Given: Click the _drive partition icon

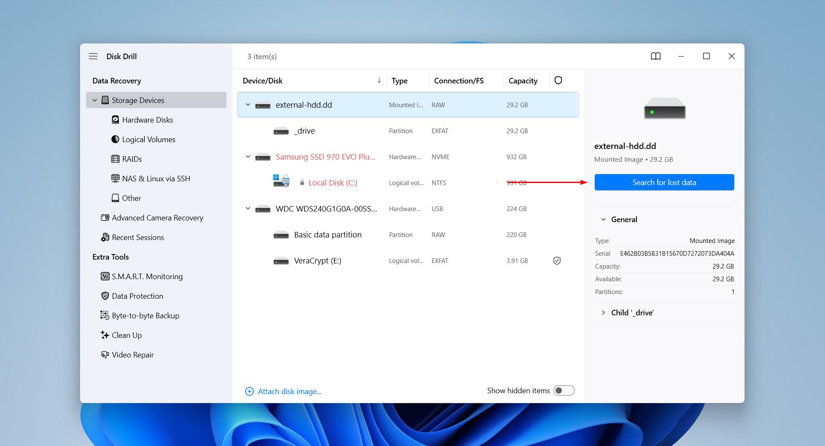Looking at the screenshot, I should (281, 131).
